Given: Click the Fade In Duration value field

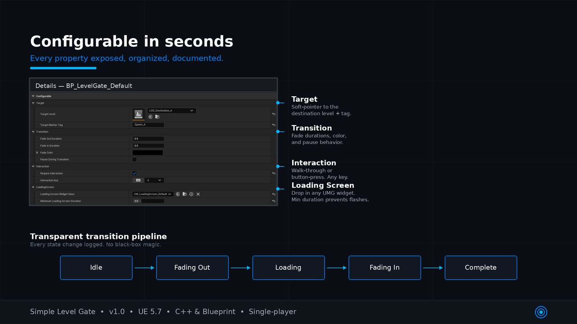Looking at the screenshot, I should click(148, 146).
